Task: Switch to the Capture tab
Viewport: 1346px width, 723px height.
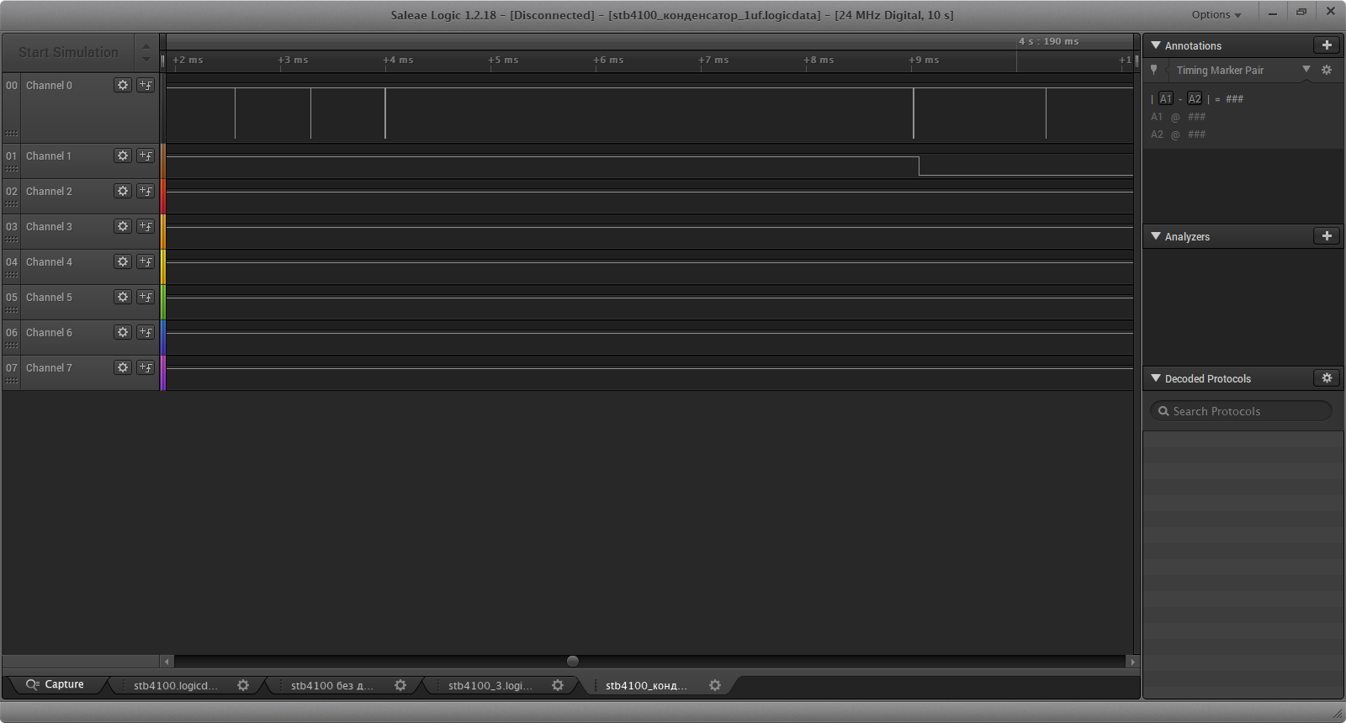Action: pyautogui.click(x=56, y=684)
